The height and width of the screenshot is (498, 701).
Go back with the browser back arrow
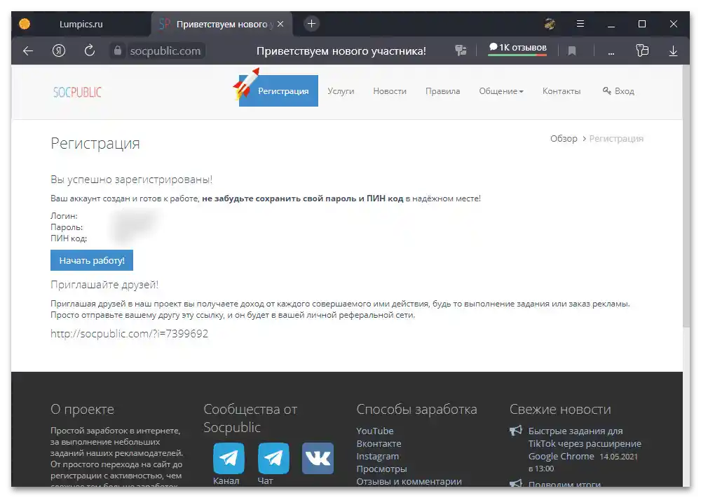28,51
